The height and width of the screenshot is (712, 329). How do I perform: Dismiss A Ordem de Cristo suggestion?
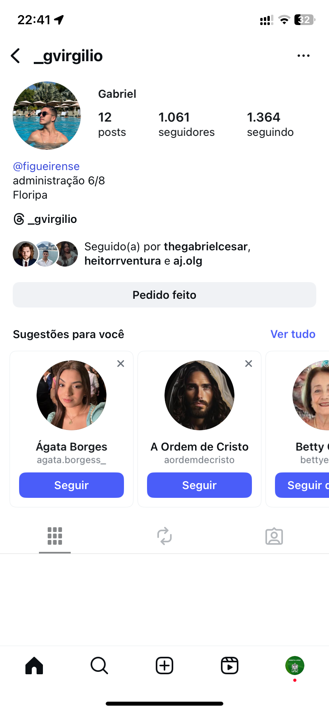[249, 364]
